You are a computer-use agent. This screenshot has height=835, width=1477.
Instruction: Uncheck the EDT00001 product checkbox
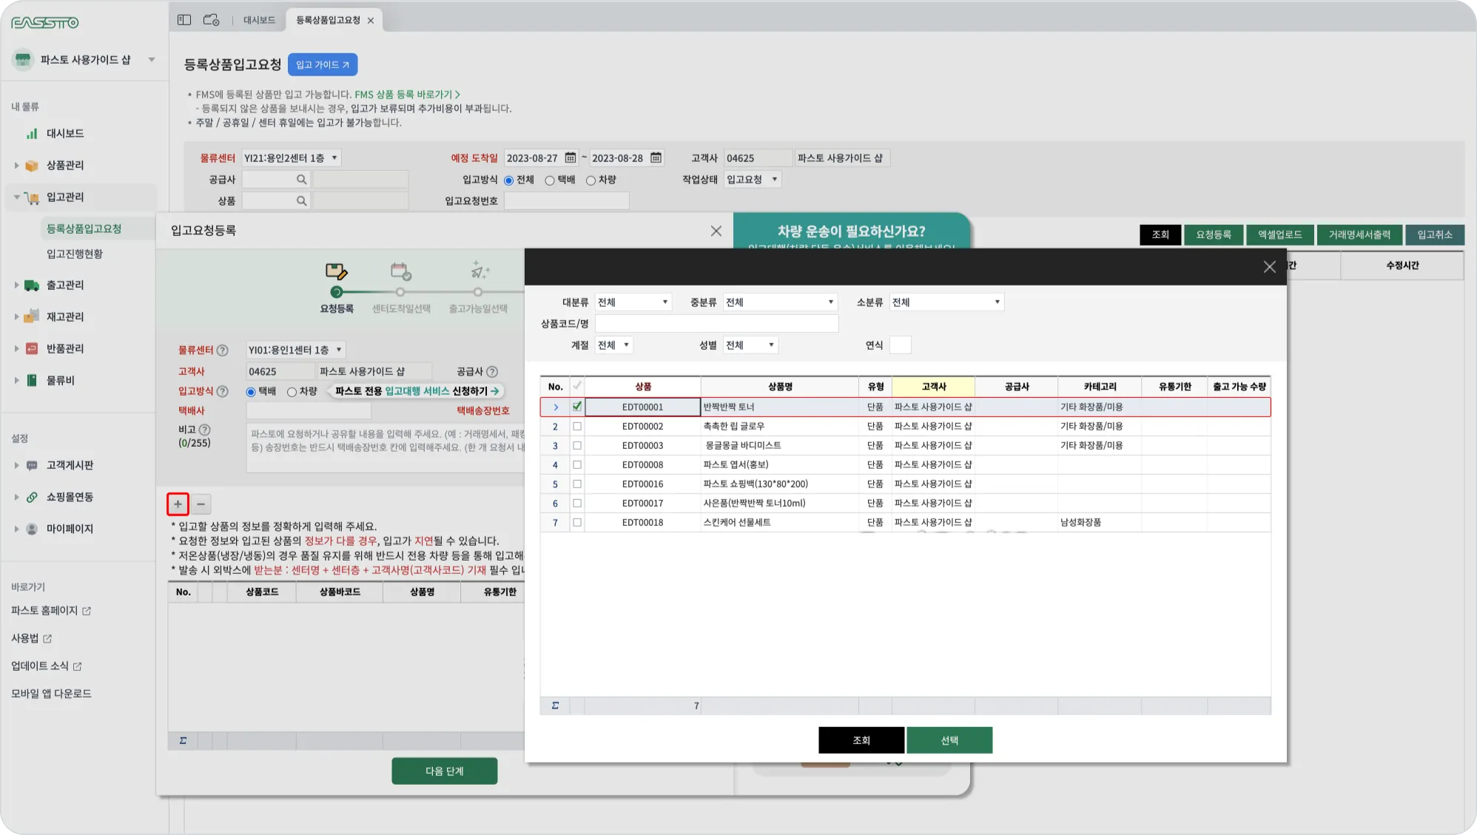577,407
